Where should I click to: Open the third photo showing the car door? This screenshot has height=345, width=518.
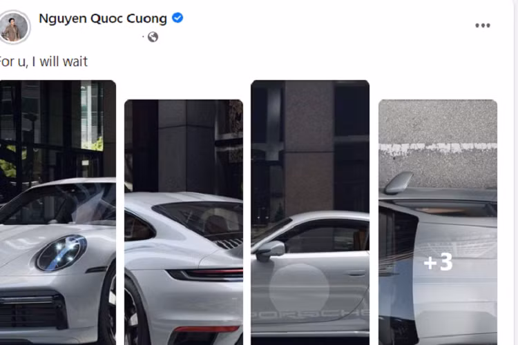coord(310,213)
